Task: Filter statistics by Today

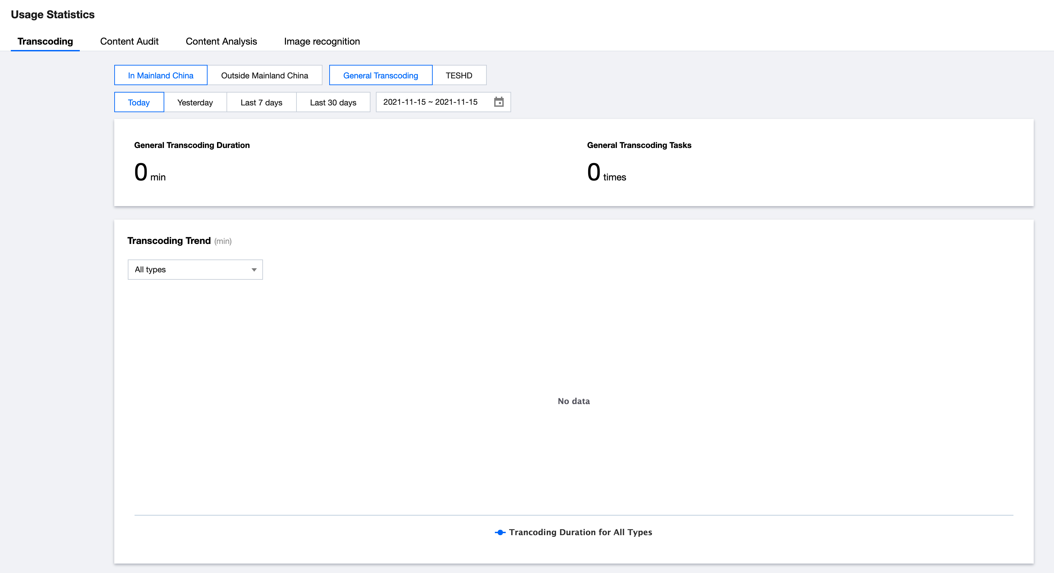Action: [x=139, y=102]
